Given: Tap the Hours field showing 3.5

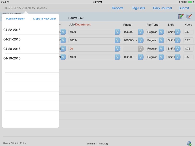Looking at the screenshot, I should 188,57.
